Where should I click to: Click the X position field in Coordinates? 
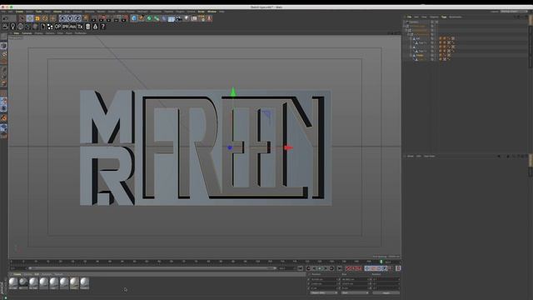(324, 280)
